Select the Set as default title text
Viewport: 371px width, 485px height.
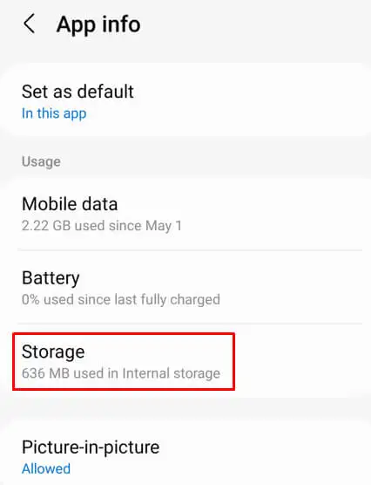[78, 92]
